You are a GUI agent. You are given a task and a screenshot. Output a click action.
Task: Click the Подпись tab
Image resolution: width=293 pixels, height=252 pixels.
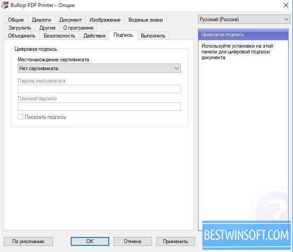(123, 35)
